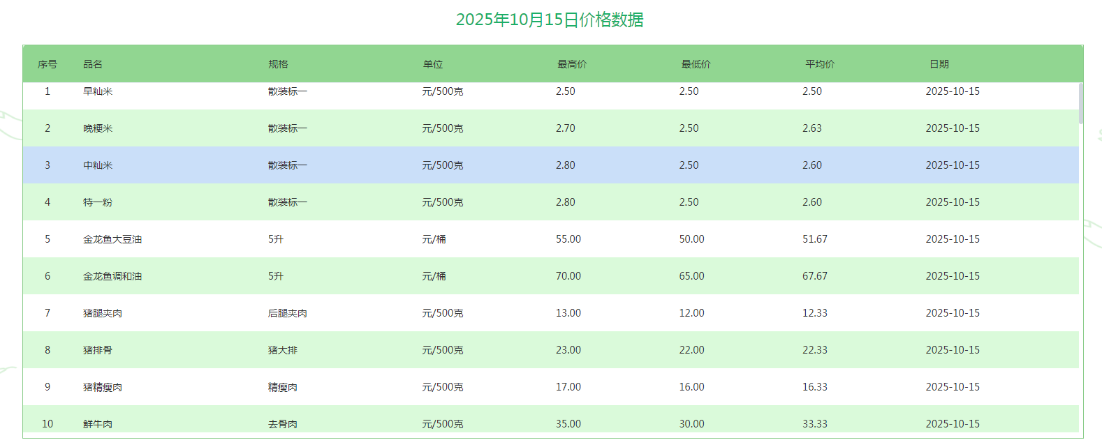
Task: Click the 去骨肉 specification for 鲜牛肉
Action: coord(283,424)
